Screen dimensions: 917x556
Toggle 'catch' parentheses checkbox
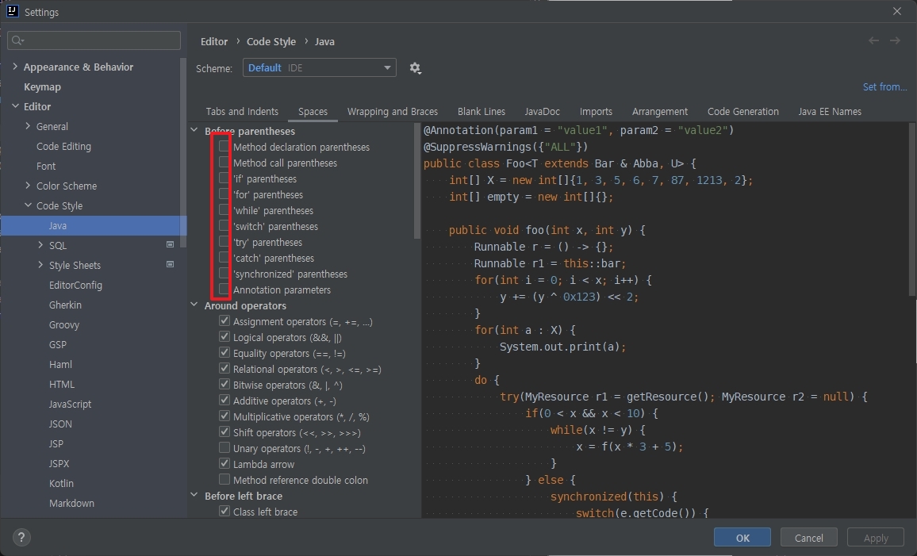click(x=224, y=257)
